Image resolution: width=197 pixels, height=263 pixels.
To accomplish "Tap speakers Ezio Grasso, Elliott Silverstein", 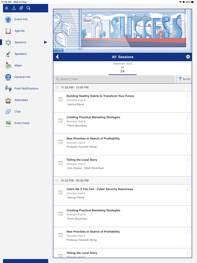I will pos(86,168).
